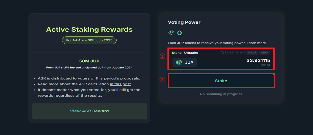Click the JUP token logo icon

coord(179,63)
